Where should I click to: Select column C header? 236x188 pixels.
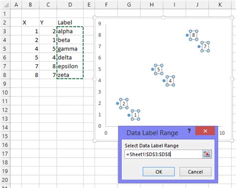[x=48, y=4]
